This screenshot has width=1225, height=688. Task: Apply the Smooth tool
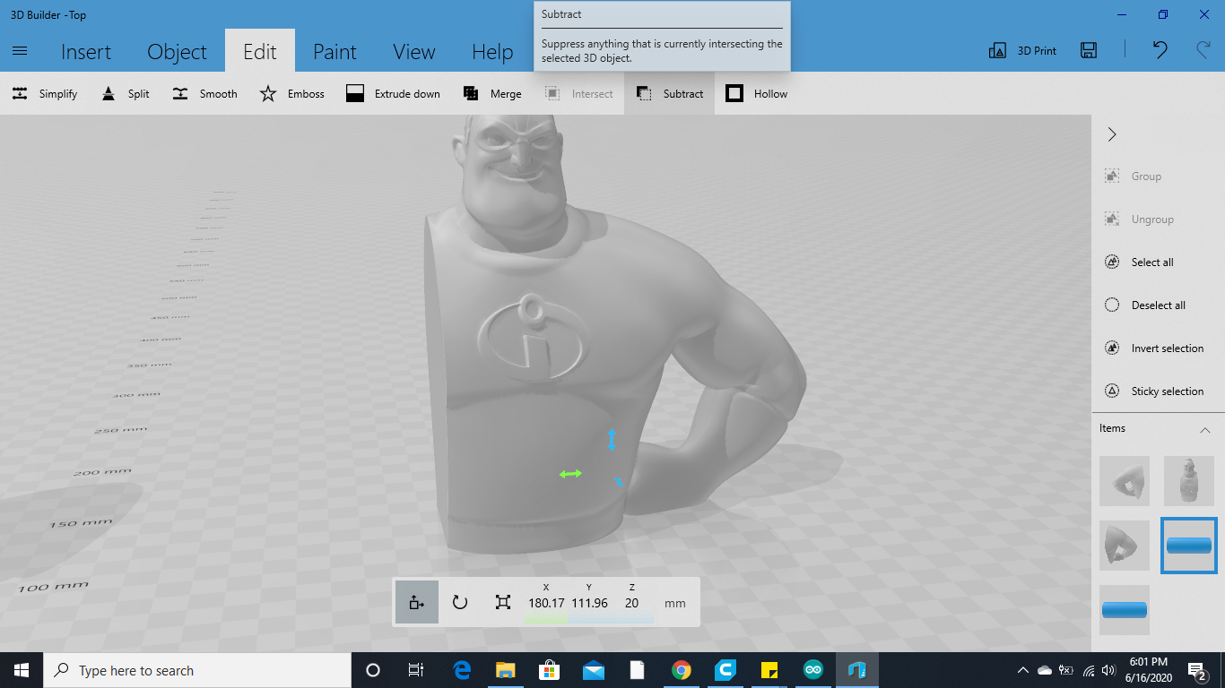point(204,93)
